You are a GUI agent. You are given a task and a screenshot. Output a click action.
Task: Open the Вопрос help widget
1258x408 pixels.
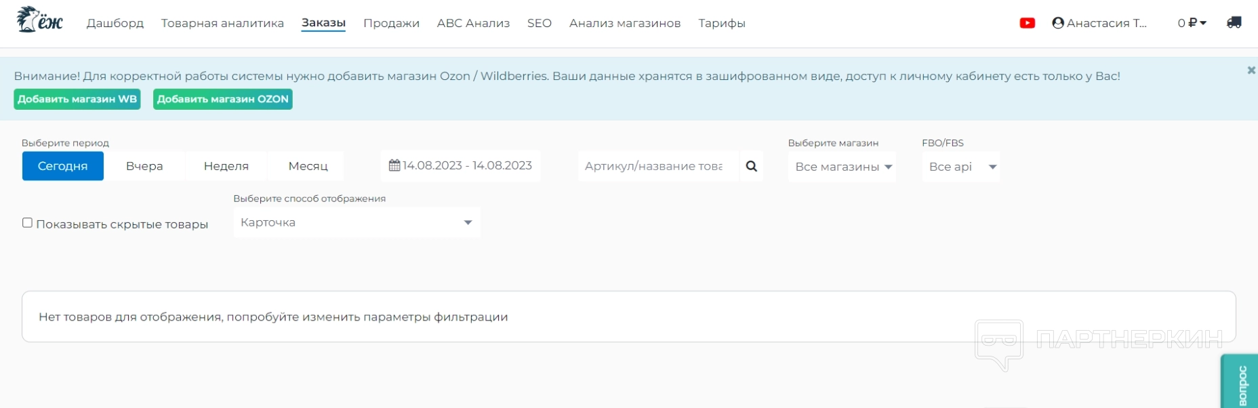click(1240, 384)
